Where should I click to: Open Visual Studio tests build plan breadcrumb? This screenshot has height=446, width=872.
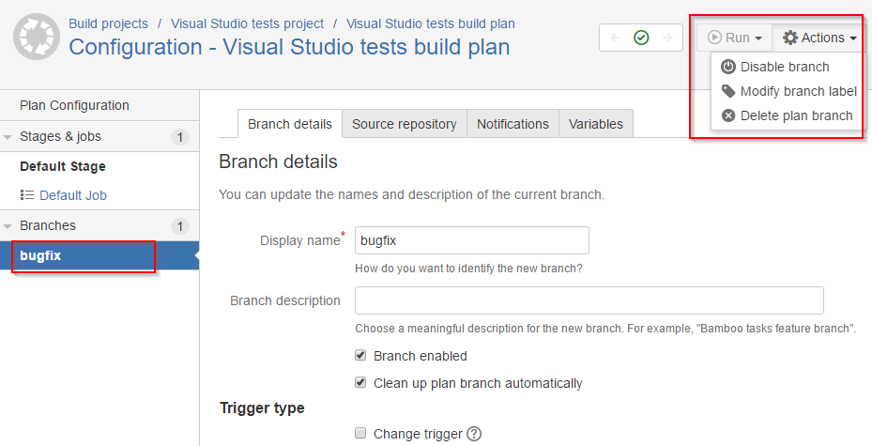(431, 23)
